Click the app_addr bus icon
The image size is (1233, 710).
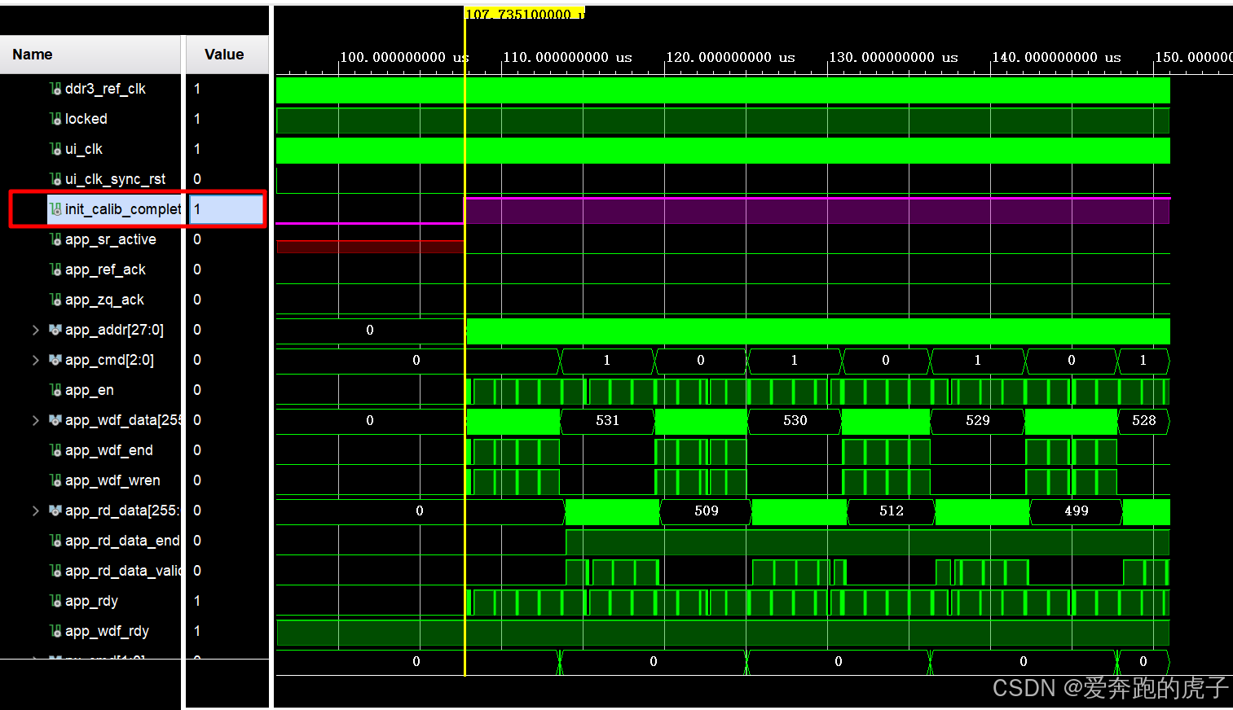[x=55, y=330]
